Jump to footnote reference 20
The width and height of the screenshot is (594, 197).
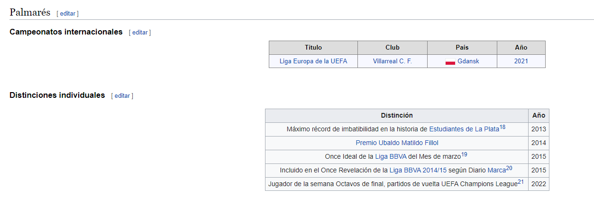pyautogui.click(x=509, y=168)
